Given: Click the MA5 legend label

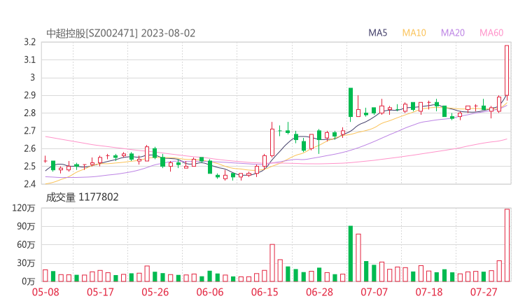Looking at the screenshot, I should click(377, 33).
